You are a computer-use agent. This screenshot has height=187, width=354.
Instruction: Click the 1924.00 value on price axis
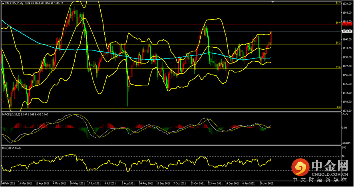[x=347, y=3]
